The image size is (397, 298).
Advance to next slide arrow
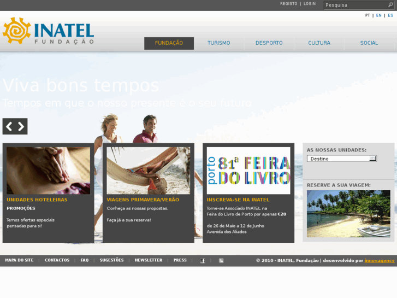click(21, 126)
